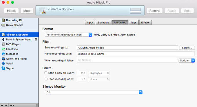
Task: Start recording with Record button
Action: [x=154, y=11]
